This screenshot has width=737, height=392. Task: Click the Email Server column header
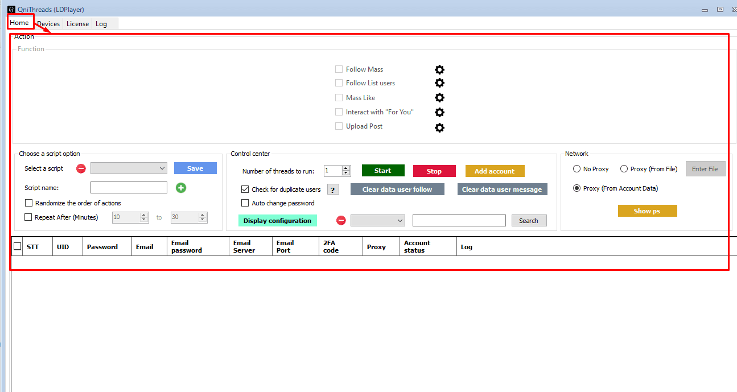pyautogui.click(x=250, y=247)
